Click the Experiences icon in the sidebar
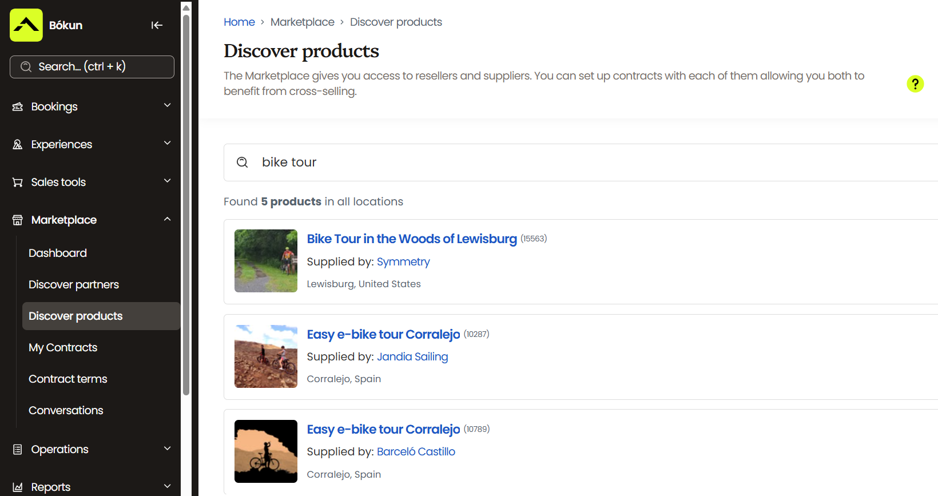Viewport: 938px width, 496px height. tap(18, 145)
